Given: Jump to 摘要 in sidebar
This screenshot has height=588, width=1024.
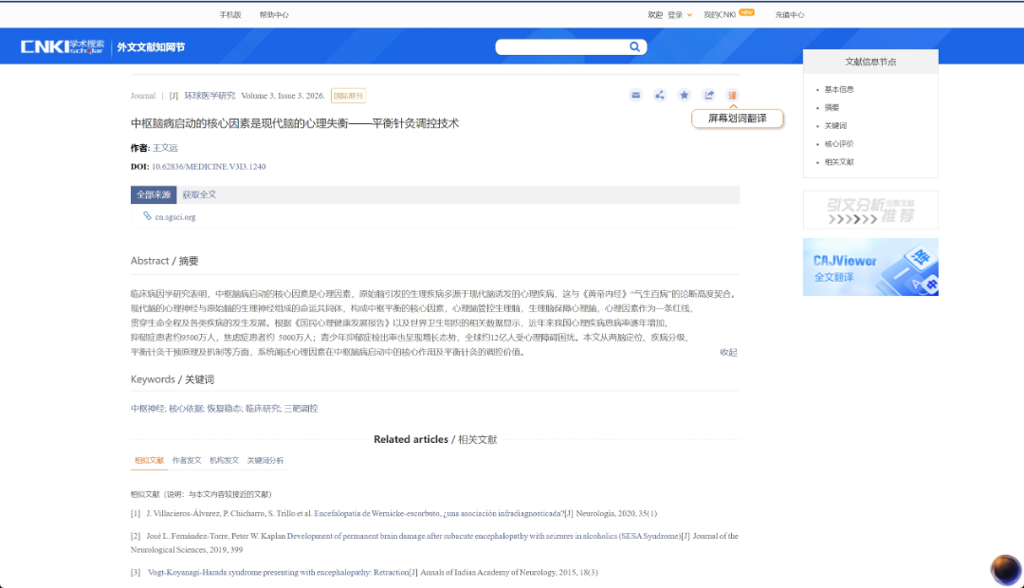Looking at the screenshot, I should click(832, 108).
